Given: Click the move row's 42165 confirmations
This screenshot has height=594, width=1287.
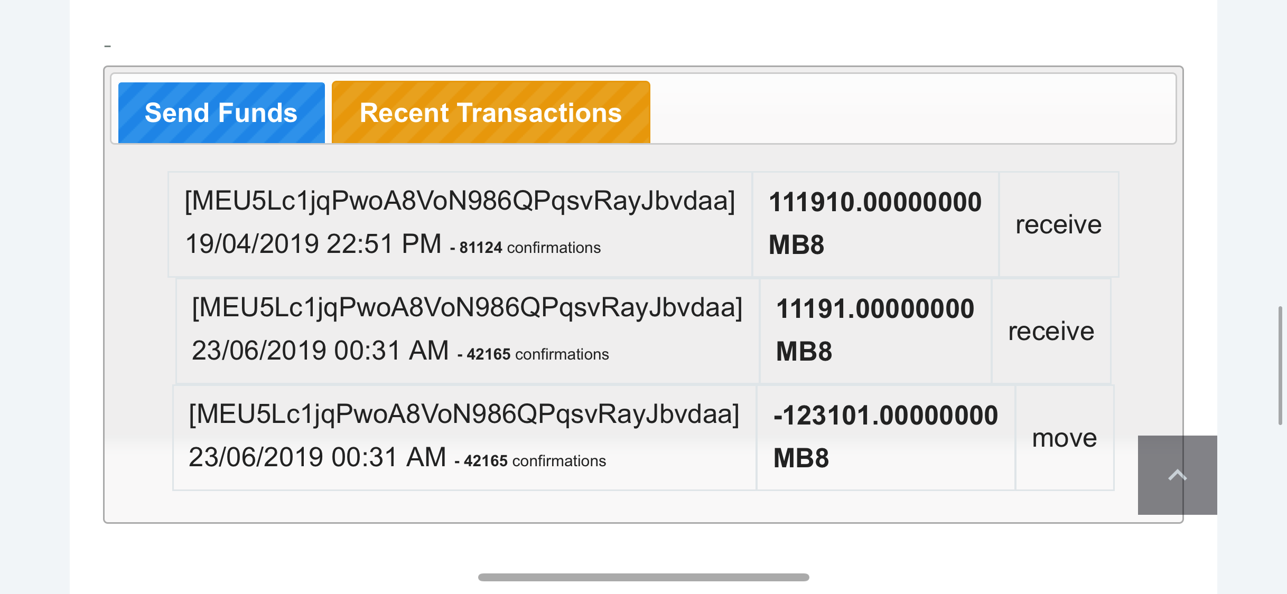Looking at the screenshot, I should tap(535, 461).
